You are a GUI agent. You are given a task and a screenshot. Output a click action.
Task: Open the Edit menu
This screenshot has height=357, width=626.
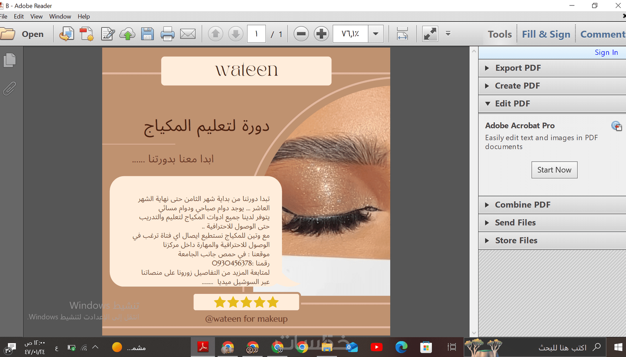pos(19,17)
